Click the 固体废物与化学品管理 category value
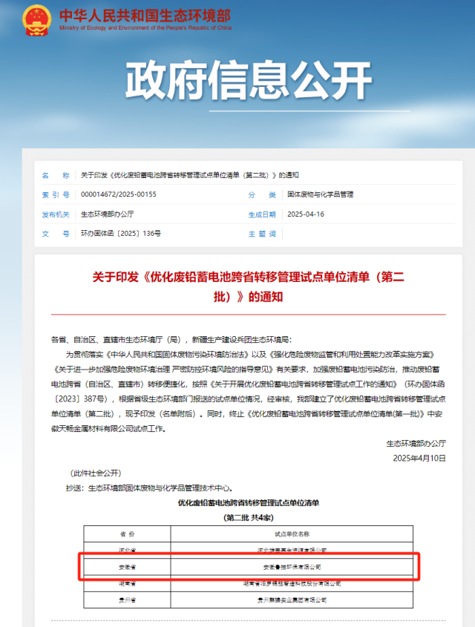The height and width of the screenshot is (627, 475). pyautogui.click(x=320, y=194)
